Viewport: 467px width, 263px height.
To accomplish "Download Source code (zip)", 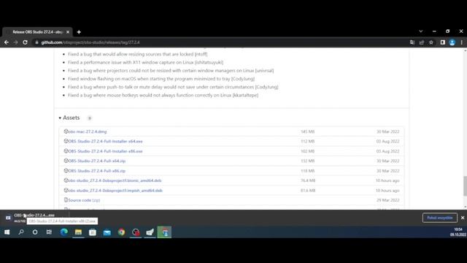I will [84, 200].
